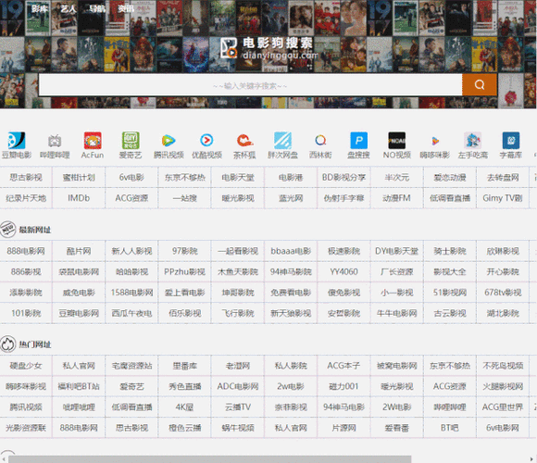Click the scrollbar left arrow
537x463 pixels.
(x=4, y=459)
